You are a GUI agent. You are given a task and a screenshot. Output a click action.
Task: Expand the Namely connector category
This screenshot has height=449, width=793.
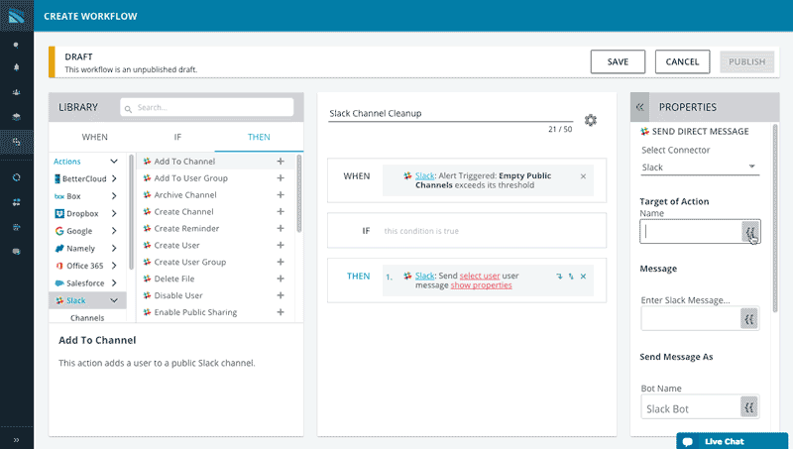[x=114, y=248]
